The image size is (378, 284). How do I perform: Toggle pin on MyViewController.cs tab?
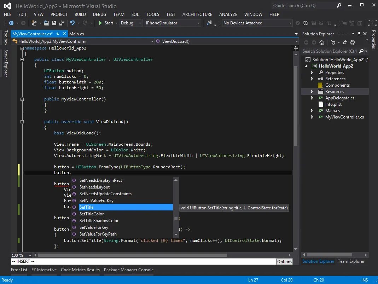[57, 34]
